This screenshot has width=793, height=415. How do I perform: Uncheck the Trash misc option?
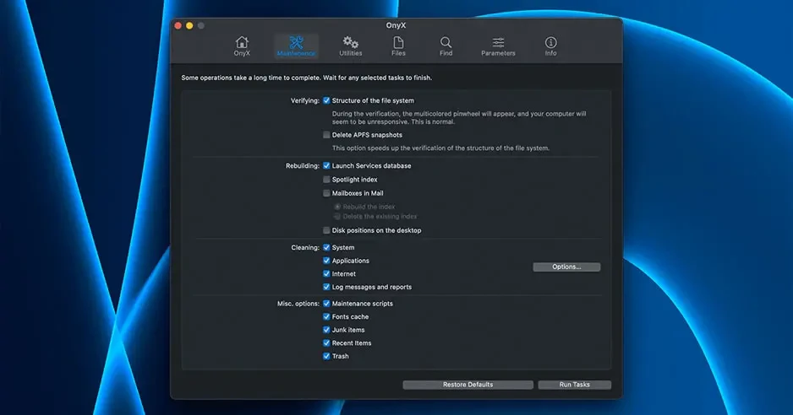pos(327,357)
